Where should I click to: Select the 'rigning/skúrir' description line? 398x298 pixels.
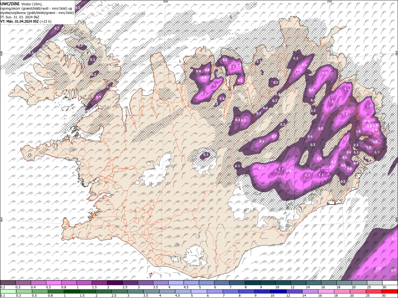coord(36,8)
